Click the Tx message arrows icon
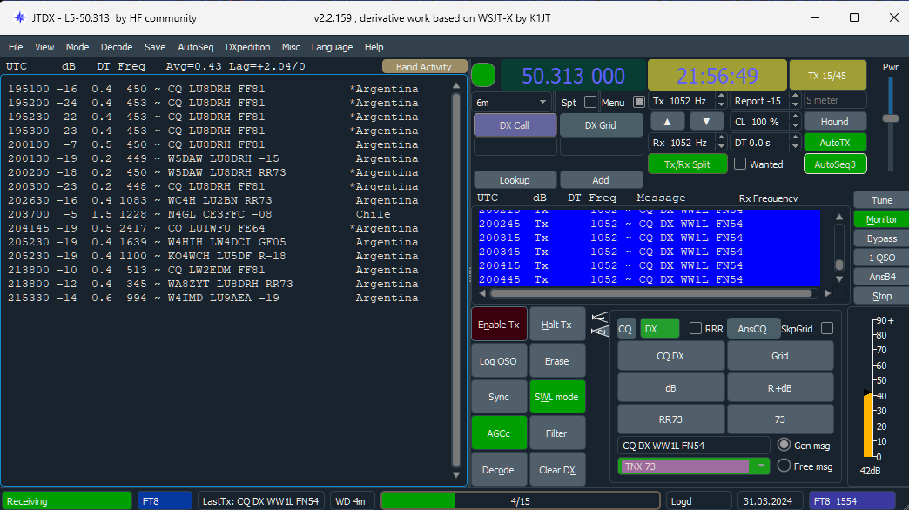Image resolution: width=909 pixels, height=510 pixels. [599, 324]
